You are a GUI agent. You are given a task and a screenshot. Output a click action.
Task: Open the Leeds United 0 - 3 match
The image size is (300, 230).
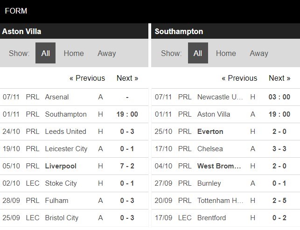(x=74, y=132)
